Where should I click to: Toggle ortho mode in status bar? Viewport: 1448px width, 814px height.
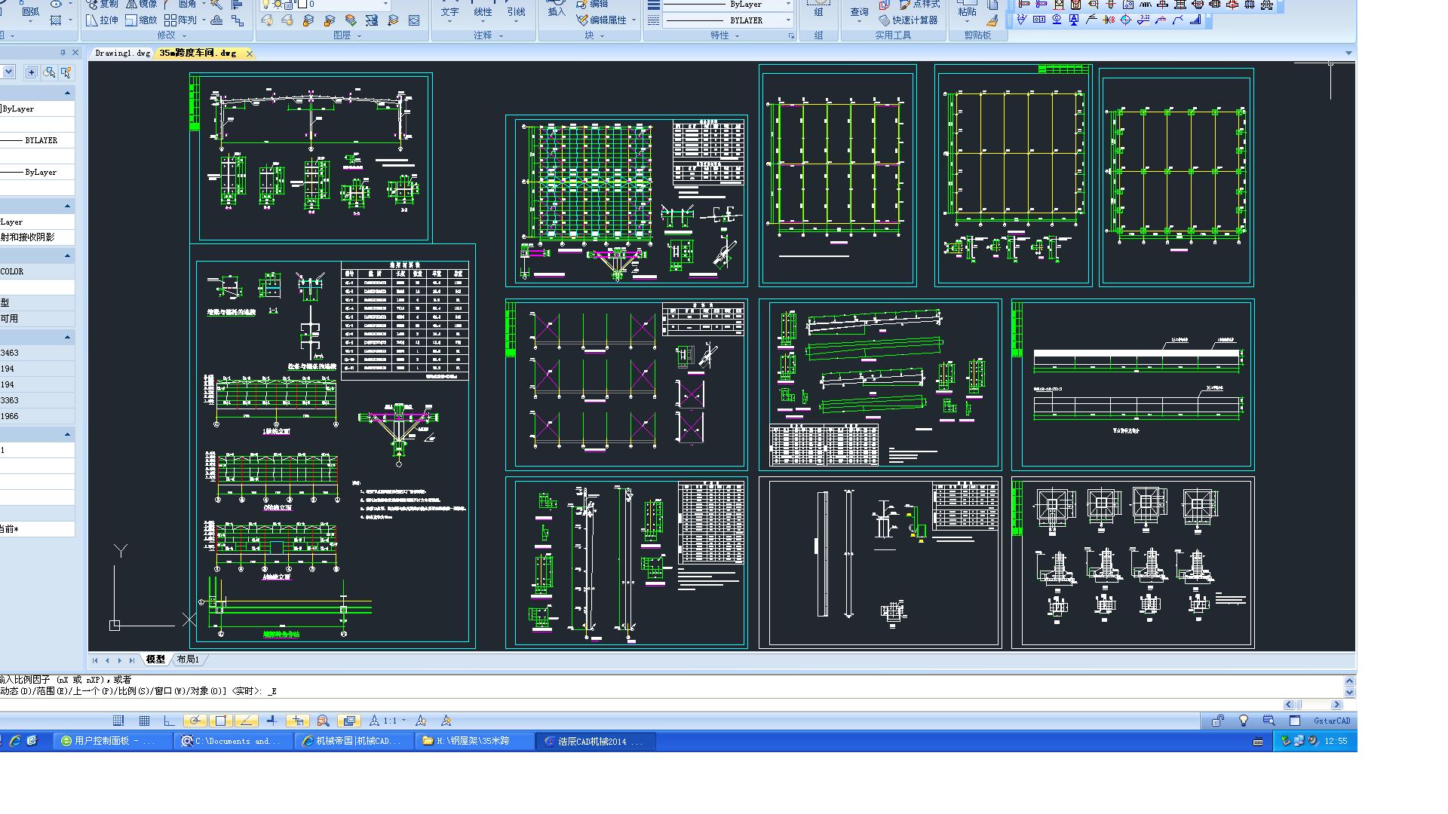[169, 721]
